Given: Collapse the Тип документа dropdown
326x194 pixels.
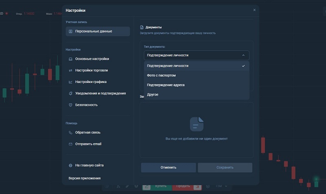Looking at the screenshot, I should point(196,55).
